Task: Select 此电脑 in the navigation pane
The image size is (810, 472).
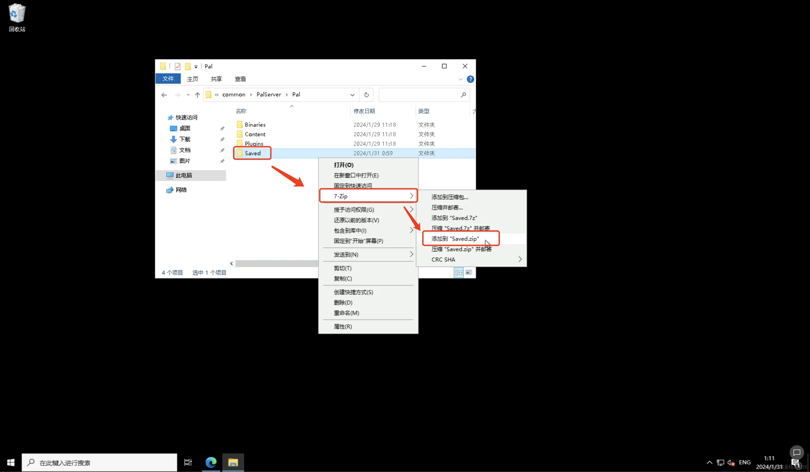Action: tap(183, 175)
